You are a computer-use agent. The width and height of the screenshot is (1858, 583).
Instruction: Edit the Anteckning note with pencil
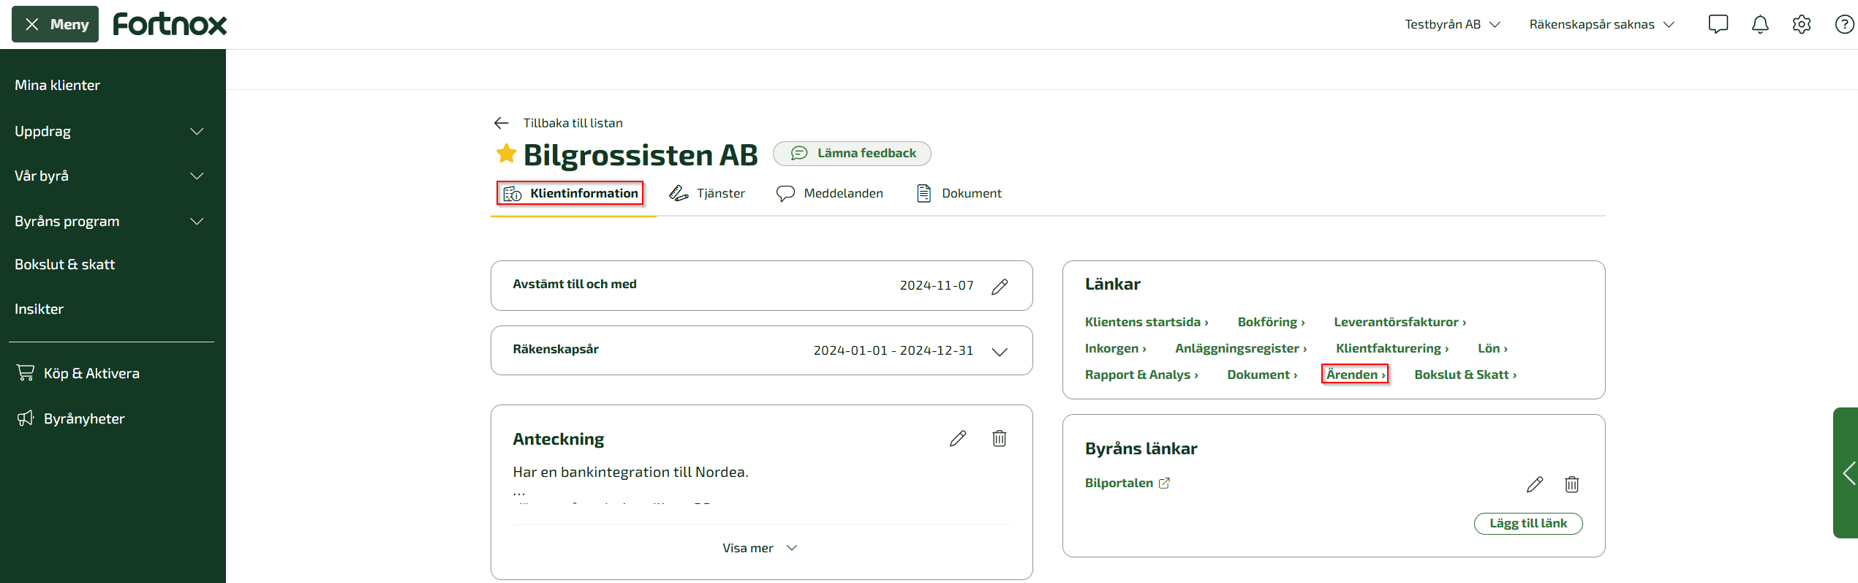[958, 438]
